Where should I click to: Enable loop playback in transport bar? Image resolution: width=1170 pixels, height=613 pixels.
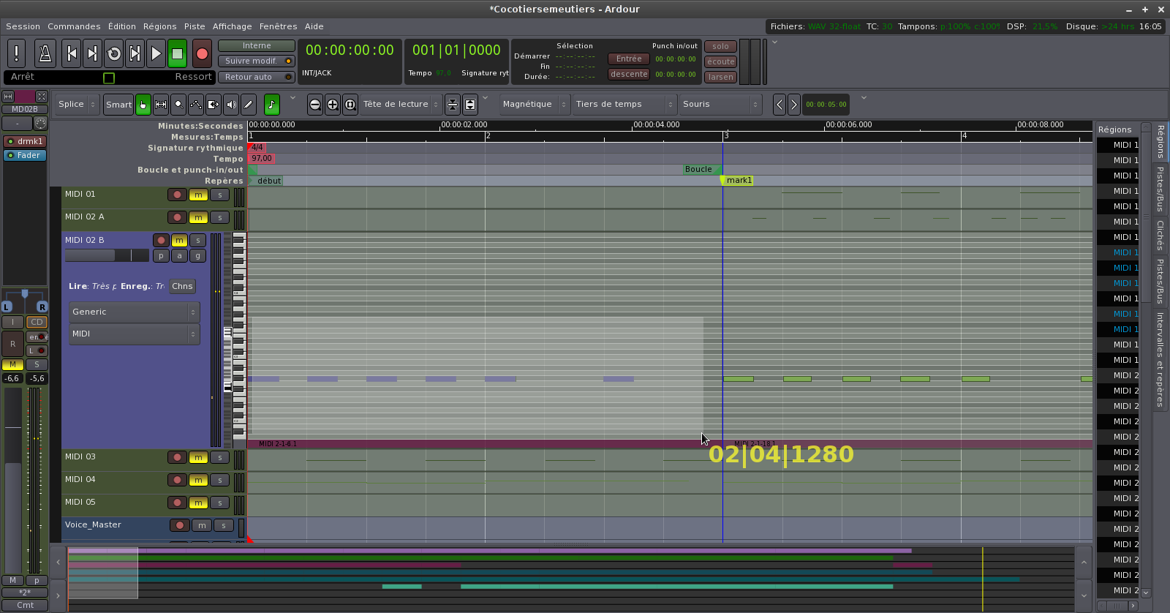click(114, 53)
